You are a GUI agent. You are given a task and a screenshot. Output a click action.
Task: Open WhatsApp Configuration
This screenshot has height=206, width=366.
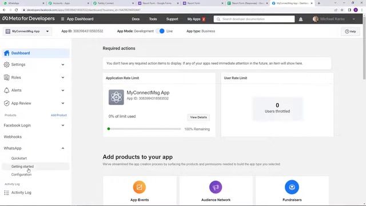coord(21,175)
